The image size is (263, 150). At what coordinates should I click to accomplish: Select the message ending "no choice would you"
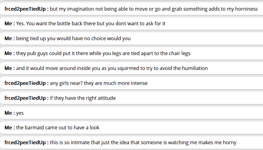[73, 38]
